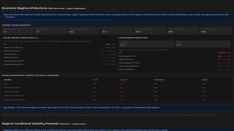Click the Unemployment % coefficient bar in Crash Predictors
This screenshot has width=234, height=131.
[x=222, y=56]
